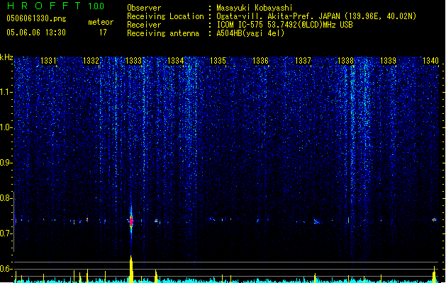The height and width of the screenshot is (283, 446).
Task: Click the date stamp 05.06.06 13:30
Action: (36, 33)
